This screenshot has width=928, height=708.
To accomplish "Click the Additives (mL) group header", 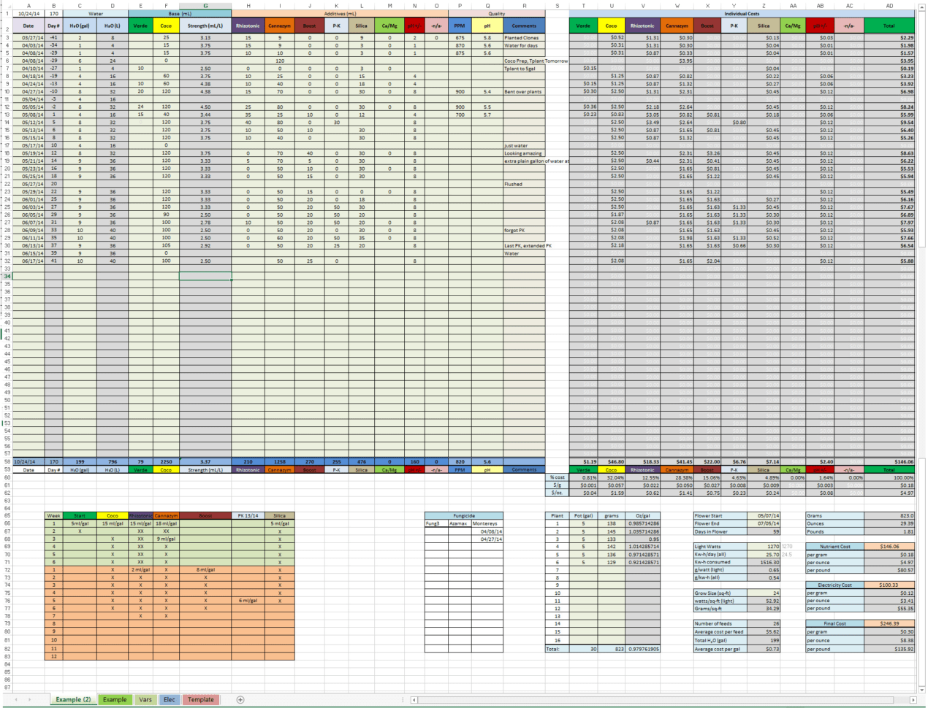I will coord(340,13).
